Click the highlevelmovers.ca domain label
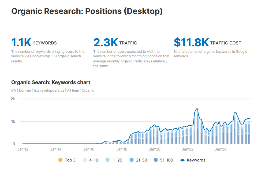 pyautogui.click(x=49, y=91)
